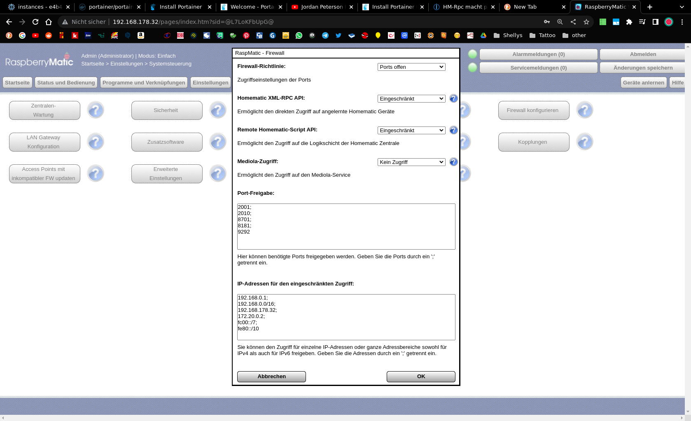Click the Abmelden button

pos(643,54)
